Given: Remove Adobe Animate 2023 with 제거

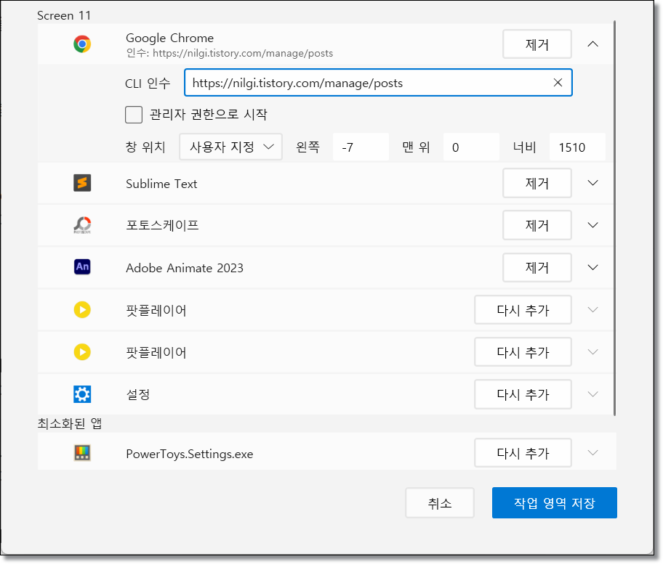Looking at the screenshot, I should [537, 267].
